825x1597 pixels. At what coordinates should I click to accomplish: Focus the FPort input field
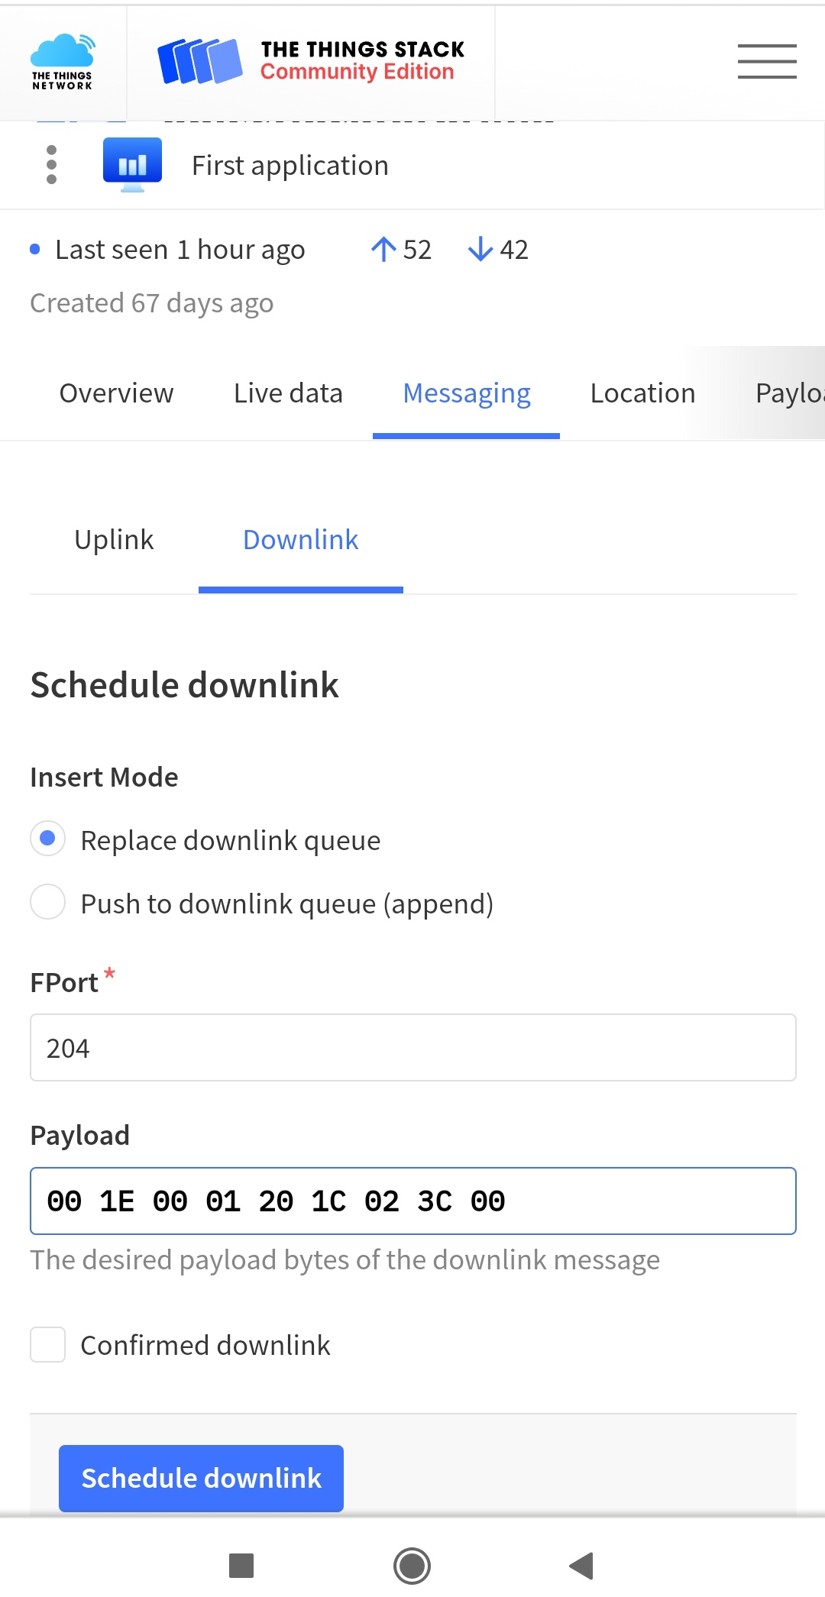[x=413, y=1048]
